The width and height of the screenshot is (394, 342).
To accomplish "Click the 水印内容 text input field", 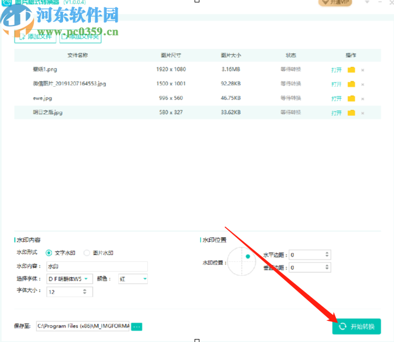I will [x=97, y=266].
